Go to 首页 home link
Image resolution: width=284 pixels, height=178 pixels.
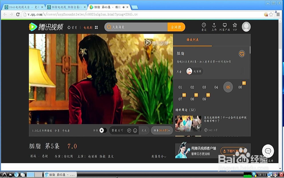pos(72,27)
